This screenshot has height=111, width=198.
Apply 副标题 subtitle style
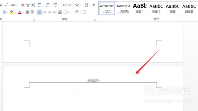pos(189,8)
